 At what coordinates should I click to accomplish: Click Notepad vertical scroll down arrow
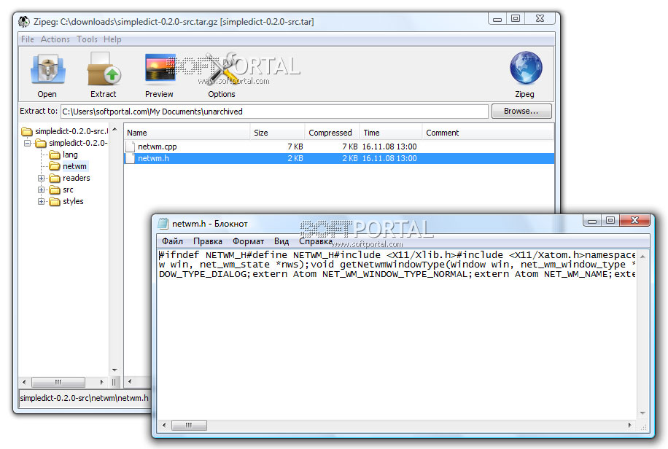[x=642, y=413]
